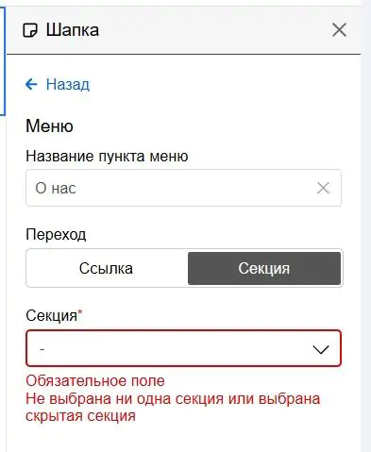
Task: Switch transition type to Ссылка
Action: coord(106,268)
